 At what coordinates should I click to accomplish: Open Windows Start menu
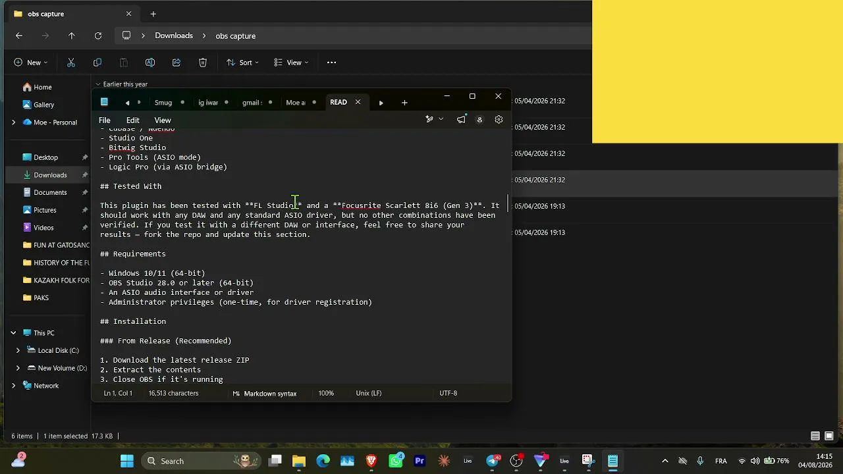[127, 461]
